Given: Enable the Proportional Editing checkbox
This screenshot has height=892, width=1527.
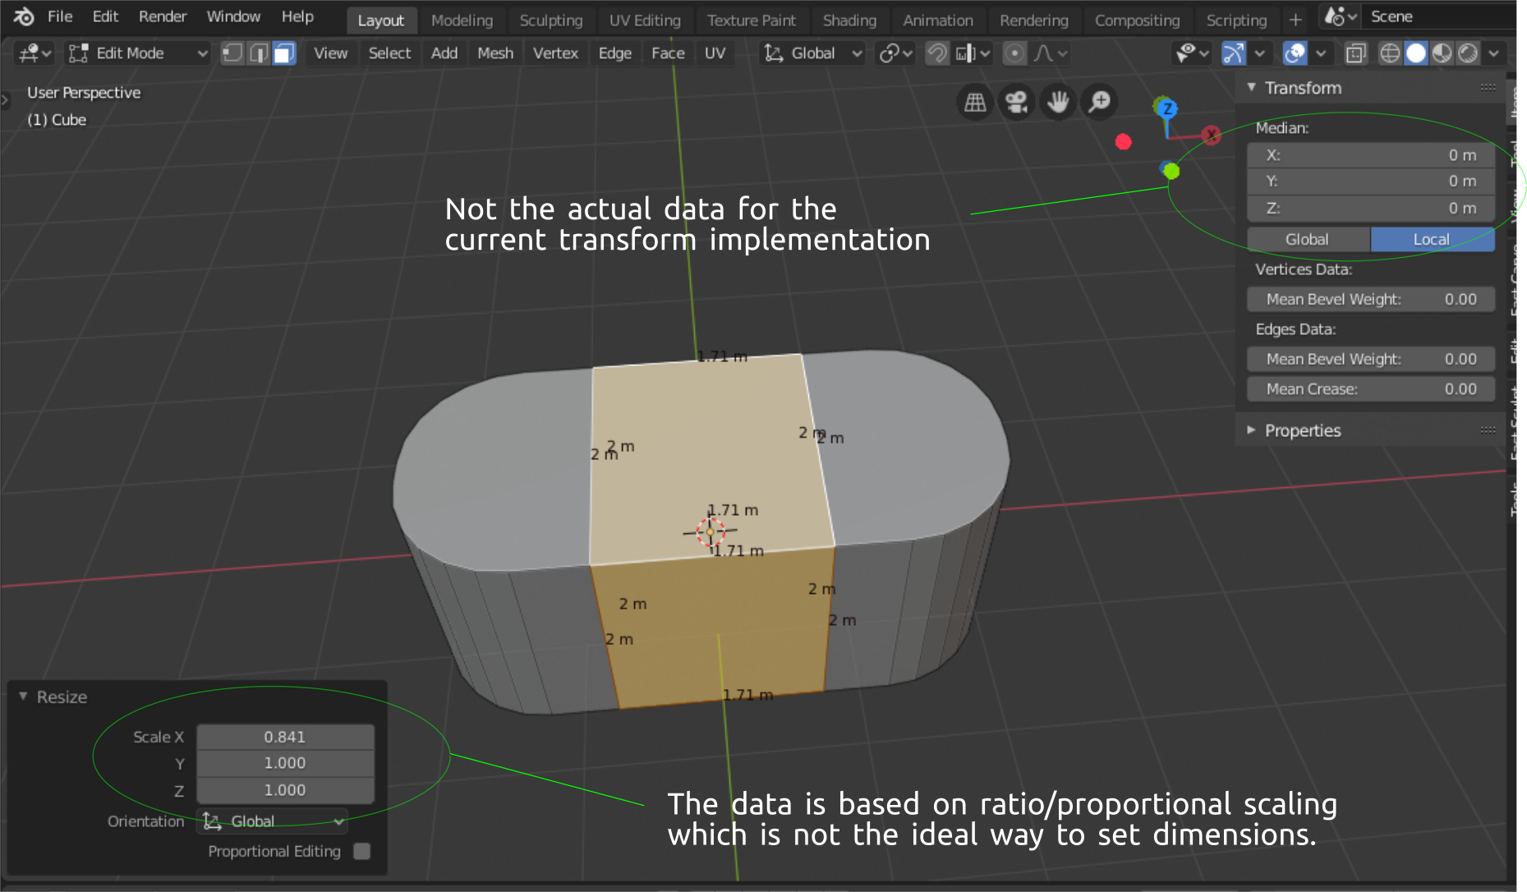Looking at the screenshot, I should pyautogui.click(x=361, y=852).
